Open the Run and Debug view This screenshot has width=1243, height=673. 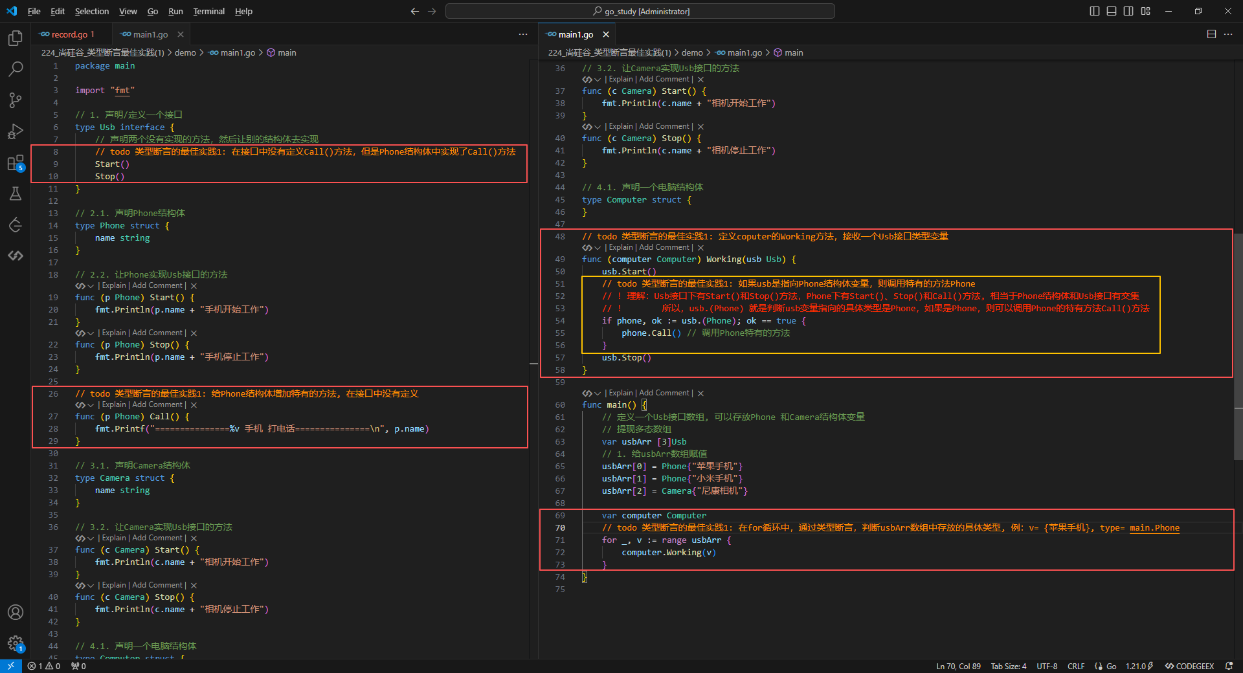click(16, 131)
